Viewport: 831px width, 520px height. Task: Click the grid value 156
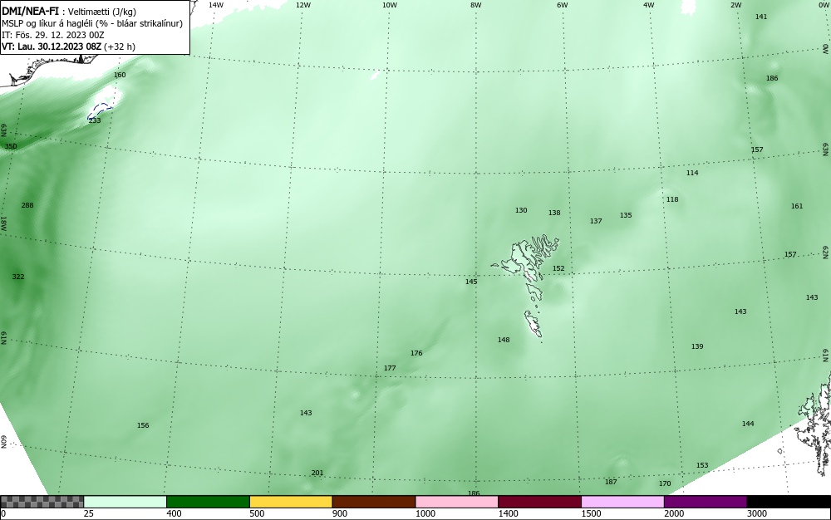tap(143, 425)
